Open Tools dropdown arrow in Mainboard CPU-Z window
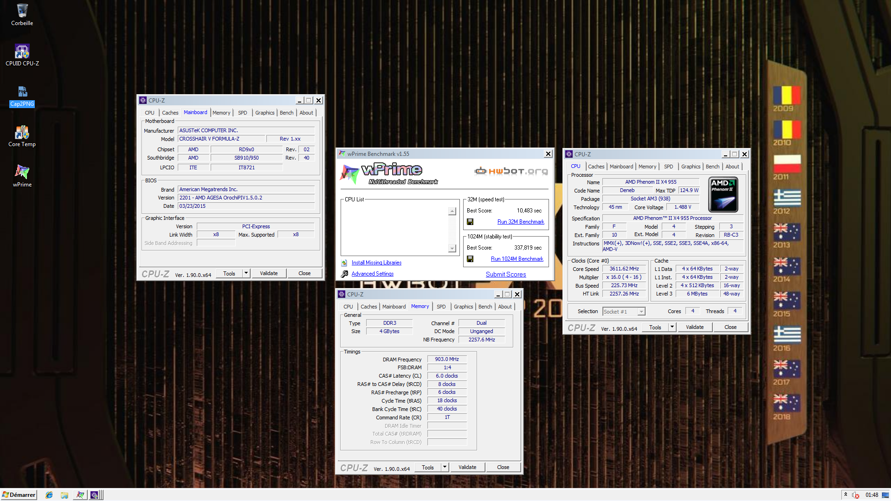Image resolution: width=891 pixels, height=501 pixels. (x=246, y=273)
